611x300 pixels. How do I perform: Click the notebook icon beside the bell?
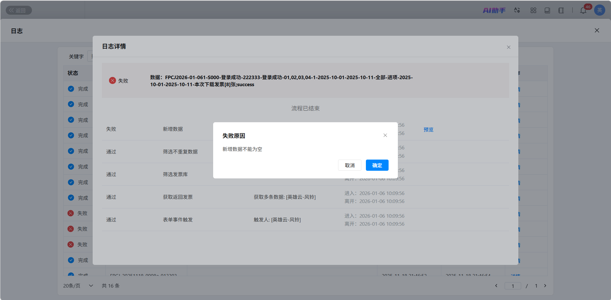(x=561, y=11)
